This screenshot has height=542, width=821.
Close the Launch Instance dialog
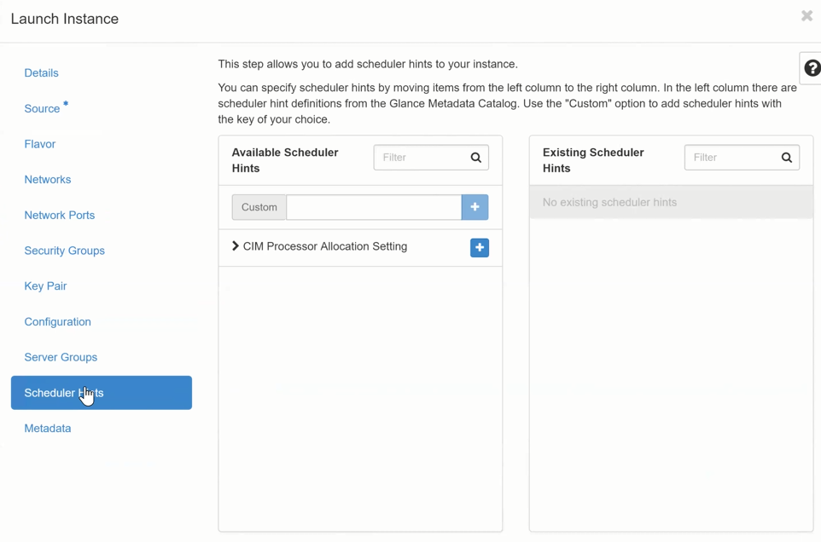pyautogui.click(x=806, y=16)
